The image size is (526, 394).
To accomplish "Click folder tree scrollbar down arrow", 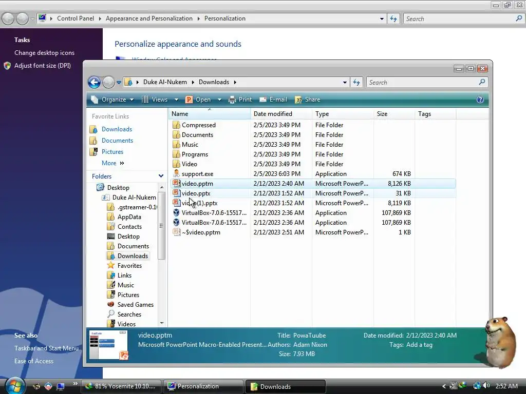I will coord(162,323).
